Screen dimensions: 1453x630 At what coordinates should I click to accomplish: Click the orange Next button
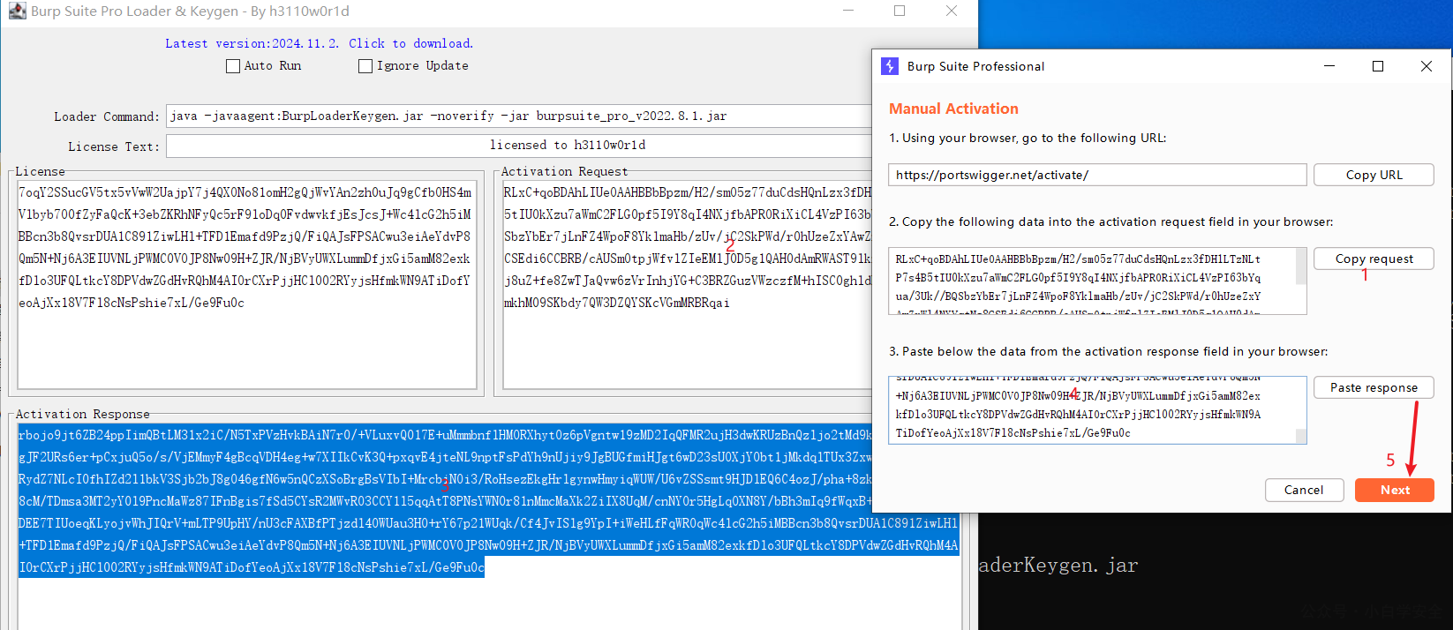(x=1395, y=490)
